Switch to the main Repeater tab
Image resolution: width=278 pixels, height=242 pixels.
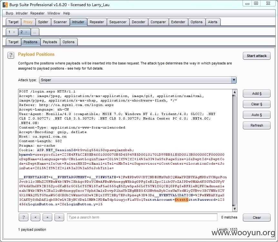(x=97, y=22)
